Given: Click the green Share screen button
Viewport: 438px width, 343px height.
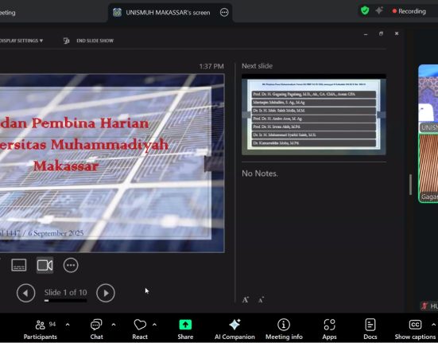Looking at the screenshot, I should click(185, 329).
